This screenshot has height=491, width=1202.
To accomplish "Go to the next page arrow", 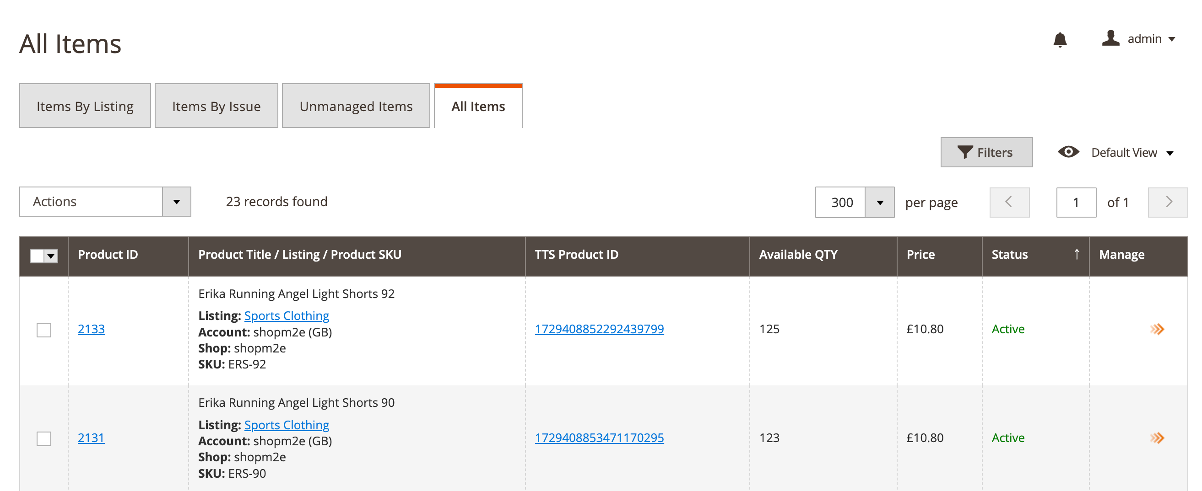I will (x=1168, y=202).
